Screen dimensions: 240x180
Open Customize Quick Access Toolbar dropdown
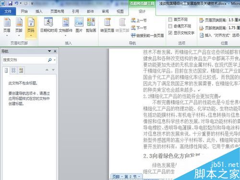click(32, 3)
